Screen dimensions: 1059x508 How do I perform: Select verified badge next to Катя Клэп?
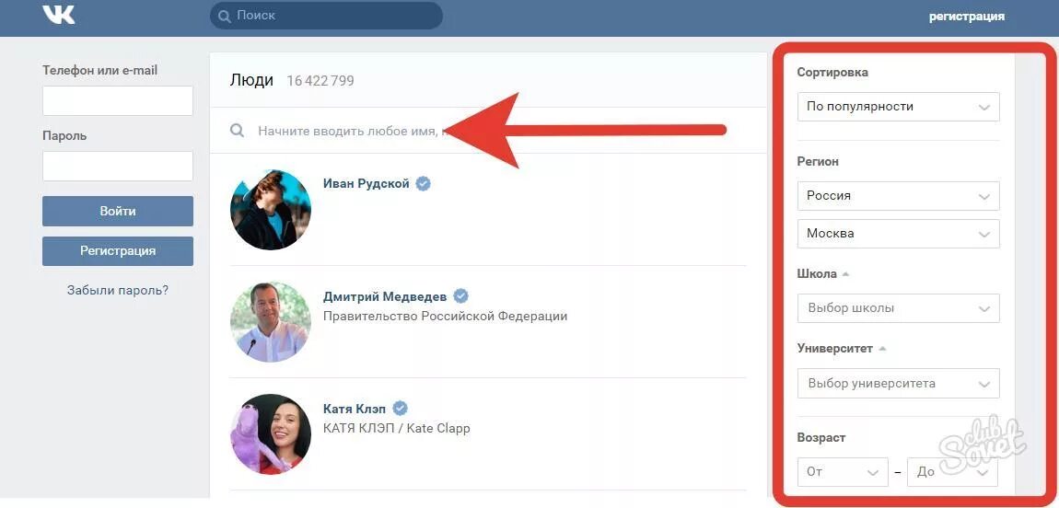(400, 409)
